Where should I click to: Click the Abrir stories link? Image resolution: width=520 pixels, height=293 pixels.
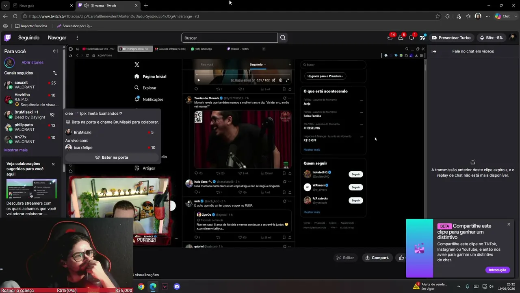click(x=32, y=63)
